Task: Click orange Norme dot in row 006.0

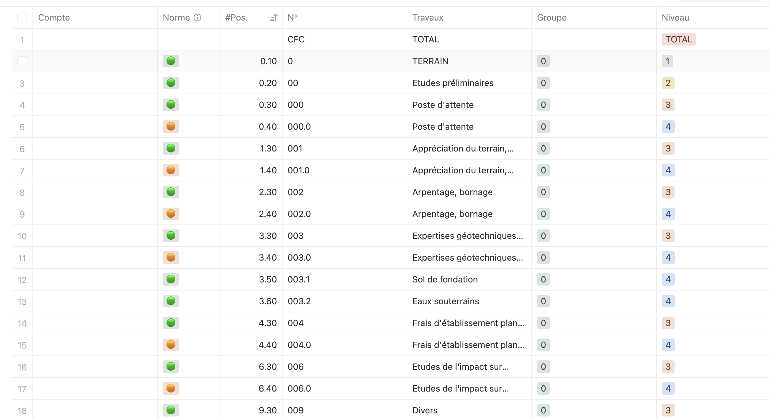Action: tap(171, 388)
